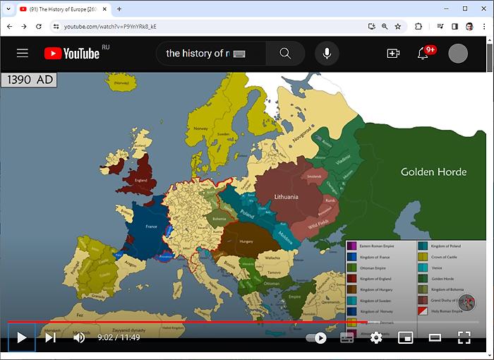Open the tab search dropdown arrow

(x=8, y=9)
